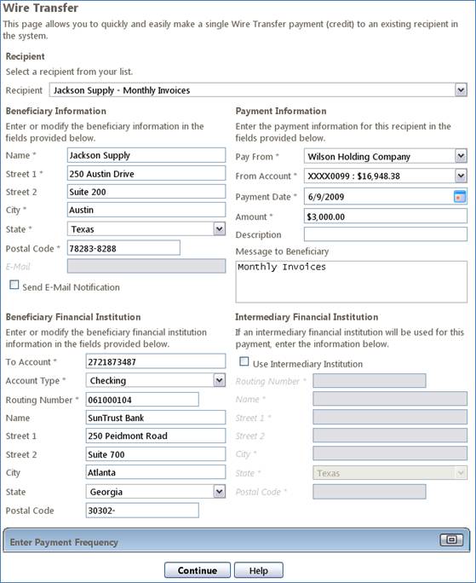Image resolution: width=476 pixels, height=583 pixels.
Task: Open the Payment Date calendar picker icon
Action: 460,196
